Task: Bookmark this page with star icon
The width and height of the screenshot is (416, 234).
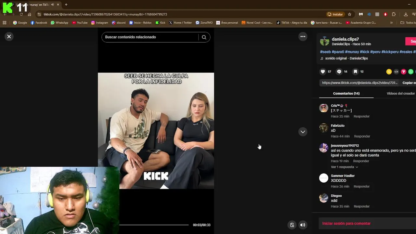Action: (350, 14)
